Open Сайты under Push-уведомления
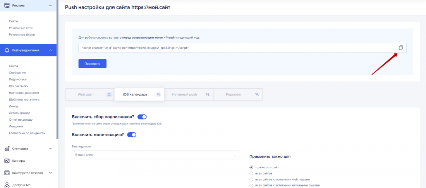Image resolution: width=426 pixels, height=188 pixels. 13,66
